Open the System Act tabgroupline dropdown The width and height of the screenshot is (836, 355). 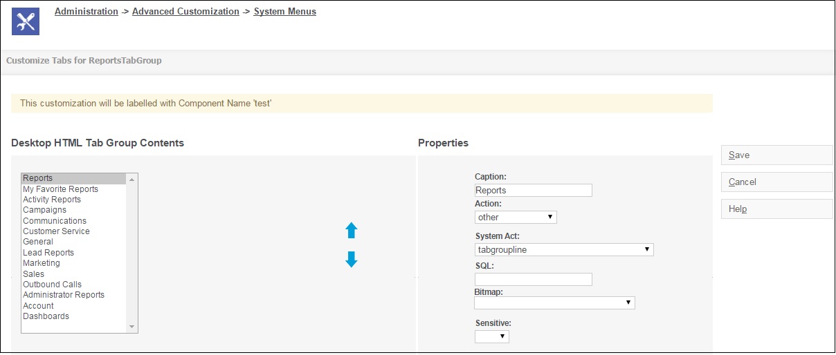coord(564,250)
